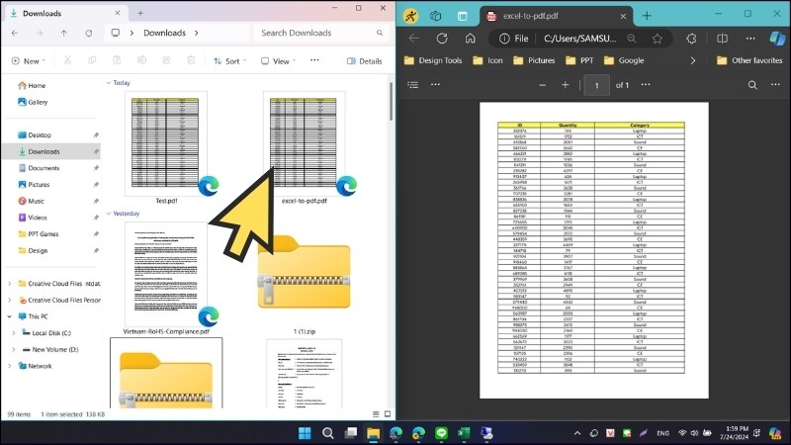791x445 pixels.
Task: Open the Other favorites folder
Action: click(748, 60)
